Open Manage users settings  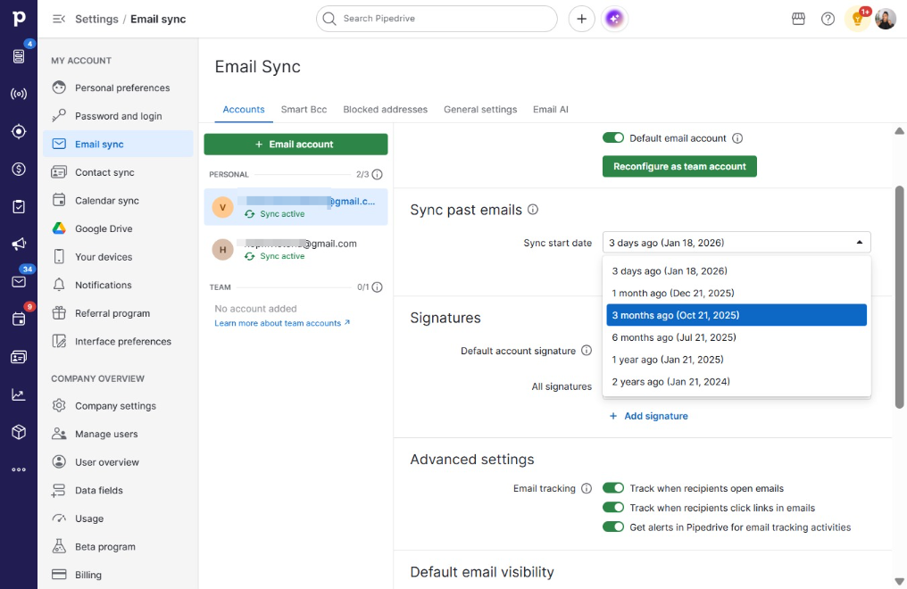(x=118, y=434)
